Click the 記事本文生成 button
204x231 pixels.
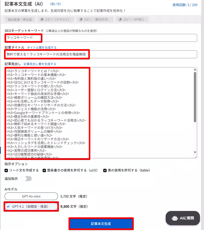point(101,224)
